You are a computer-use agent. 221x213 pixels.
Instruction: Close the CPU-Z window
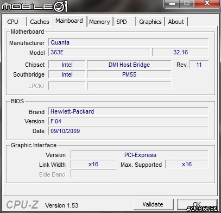pos(207,3)
